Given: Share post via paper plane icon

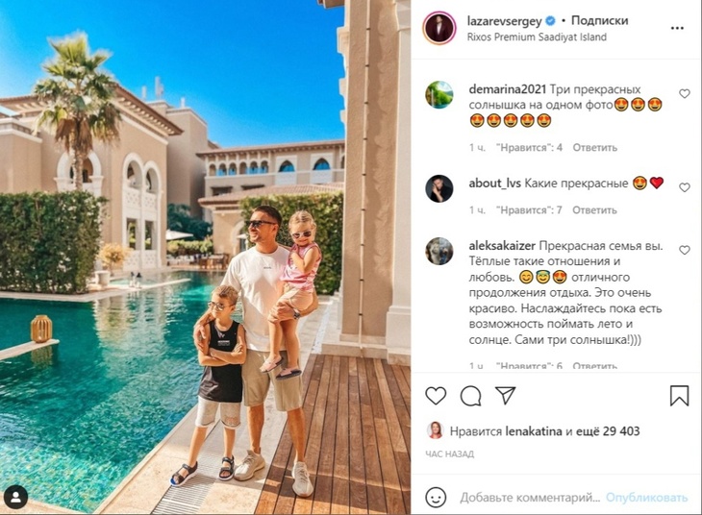Looking at the screenshot, I should (x=506, y=396).
